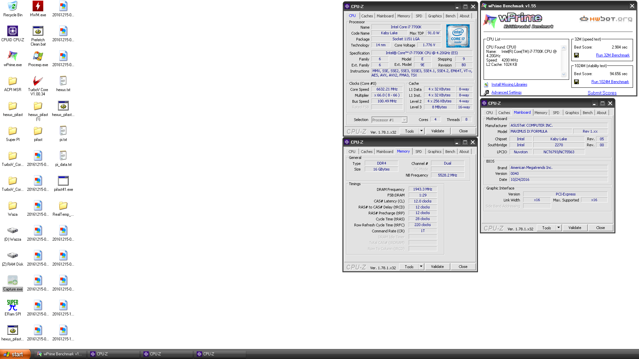Click the Core Speed value 6632.21 MHz

click(387, 89)
